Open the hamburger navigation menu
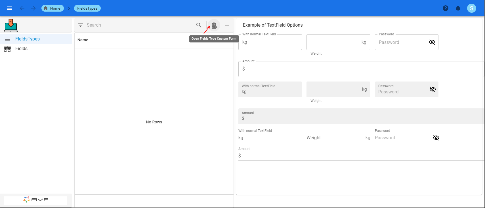 pos(10,8)
